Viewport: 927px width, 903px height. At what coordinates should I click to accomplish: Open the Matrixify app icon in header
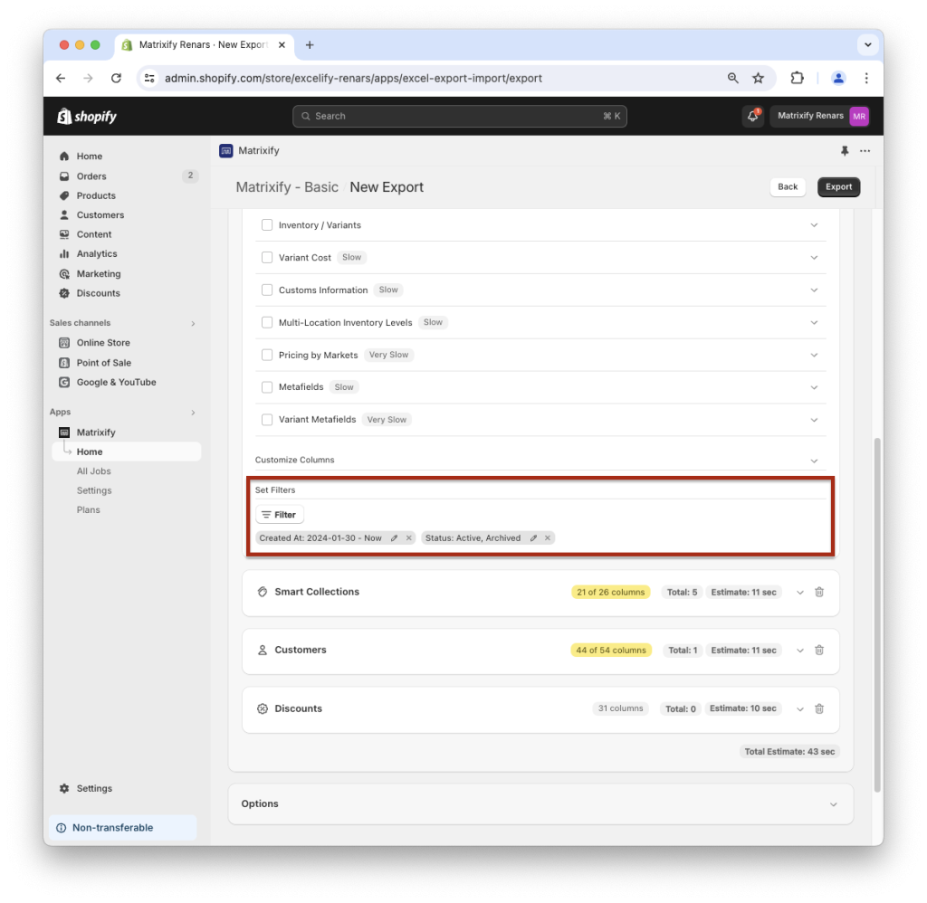pyautogui.click(x=225, y=151)
